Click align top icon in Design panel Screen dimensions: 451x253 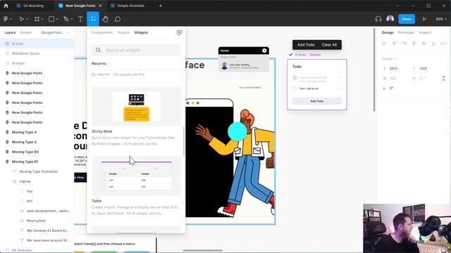414,44
